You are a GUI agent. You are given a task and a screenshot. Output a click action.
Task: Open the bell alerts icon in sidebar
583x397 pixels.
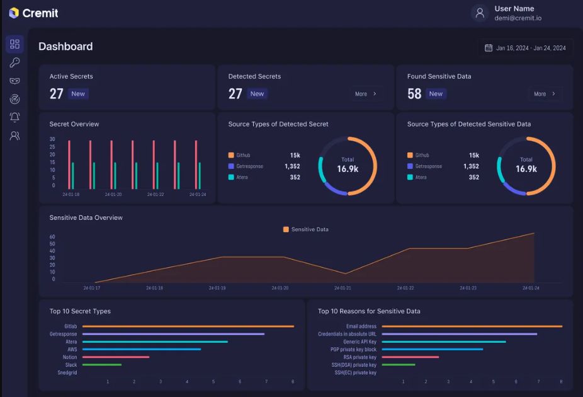15,117
